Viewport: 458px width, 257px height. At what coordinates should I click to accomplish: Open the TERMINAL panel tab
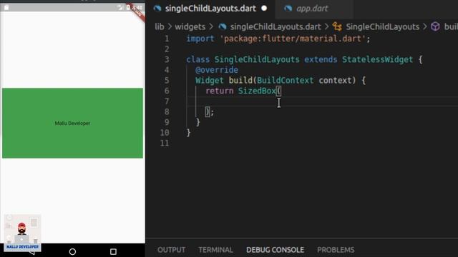point(215,250)
